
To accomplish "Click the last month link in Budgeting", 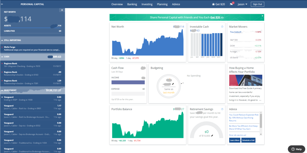I will click(169, 92).
